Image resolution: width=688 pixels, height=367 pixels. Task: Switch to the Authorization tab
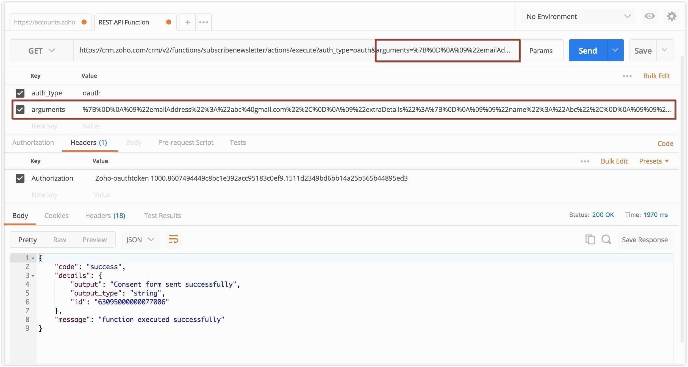coord(33,142)
